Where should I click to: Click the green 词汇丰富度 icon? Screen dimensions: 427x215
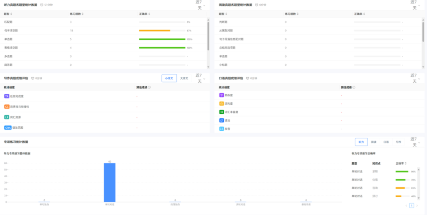(221, 112)
